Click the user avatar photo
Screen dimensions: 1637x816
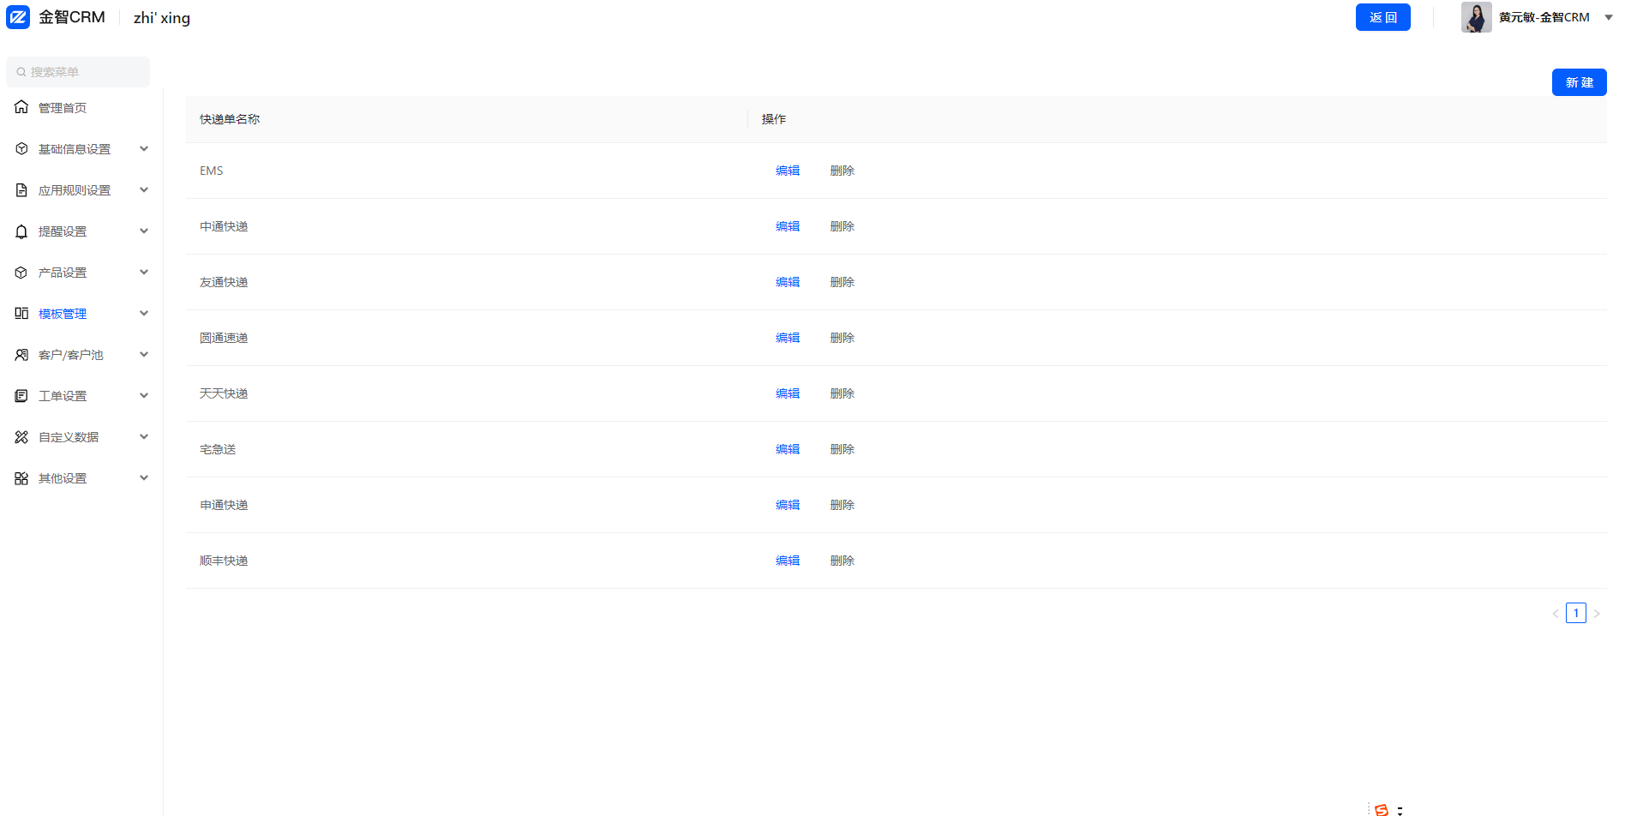[1476, 17]
